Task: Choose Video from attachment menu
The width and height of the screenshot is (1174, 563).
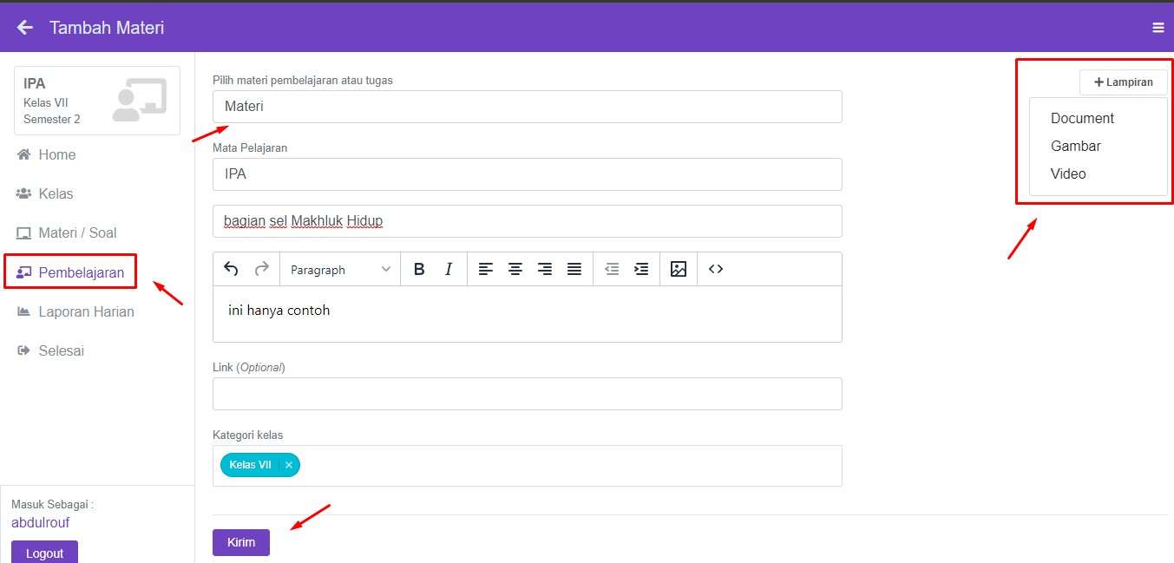Action: [x=1068, y=173]
